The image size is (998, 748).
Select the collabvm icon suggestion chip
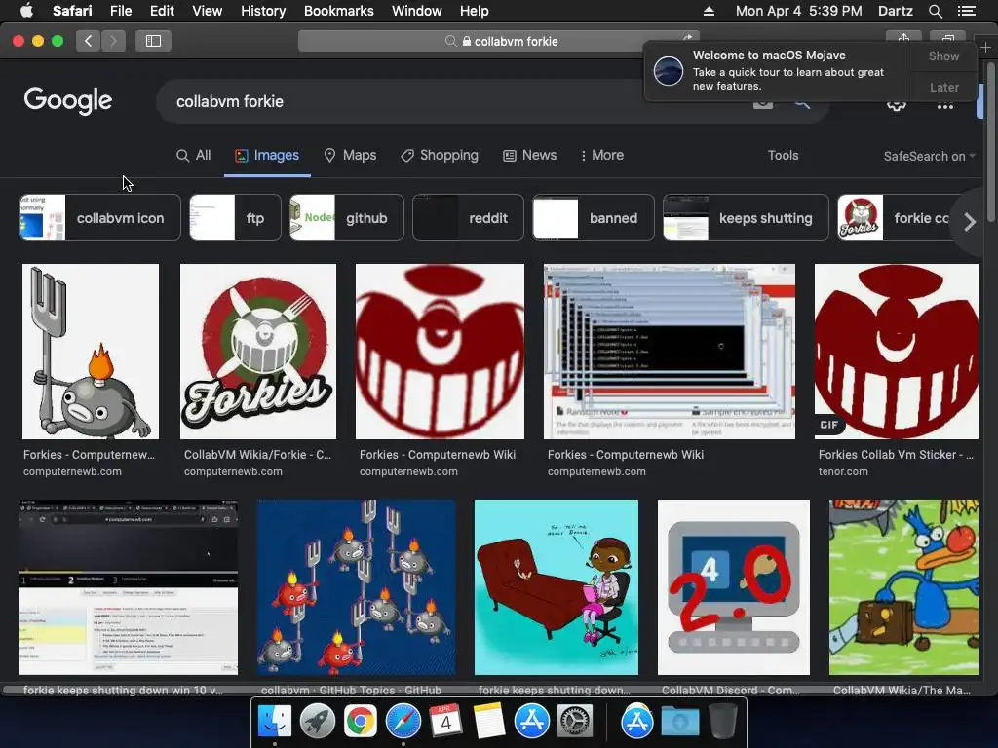[100, 217]
